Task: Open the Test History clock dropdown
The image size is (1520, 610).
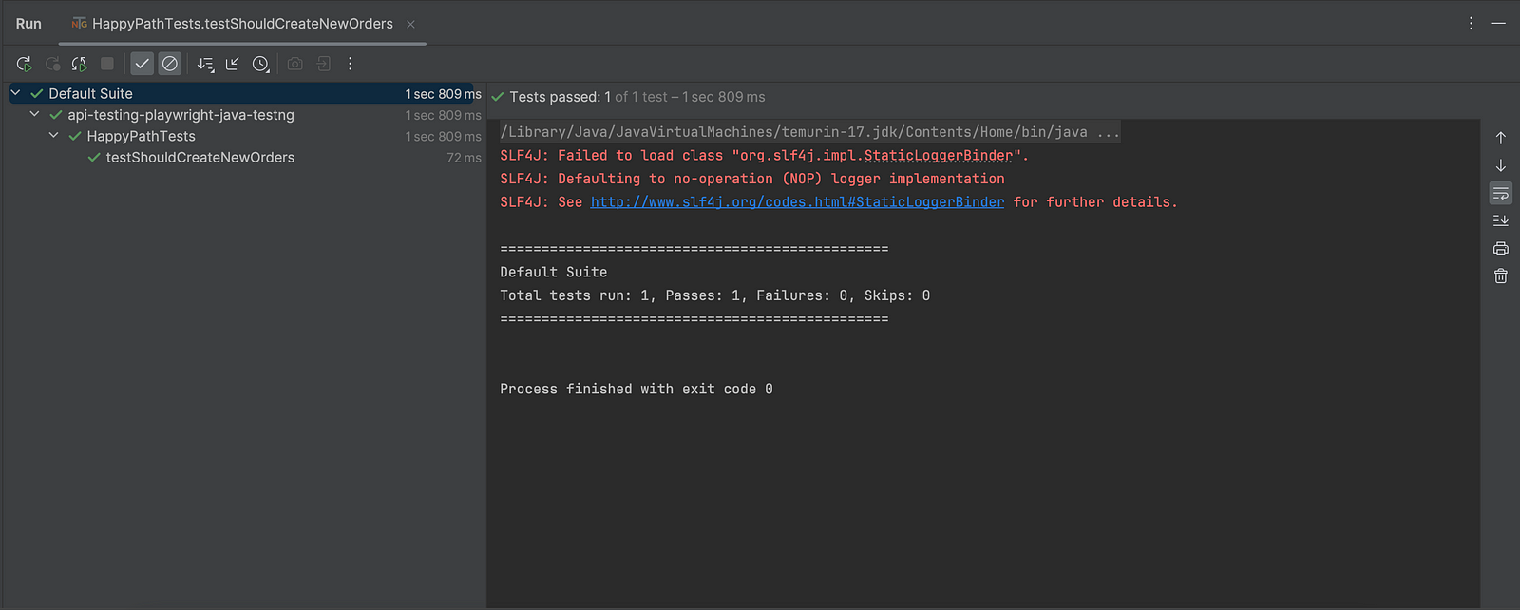Action: [260, 64]
